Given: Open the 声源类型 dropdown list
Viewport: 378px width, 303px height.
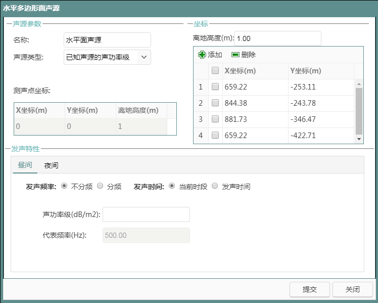Looking at the screenshot, I should pos(144,57).
